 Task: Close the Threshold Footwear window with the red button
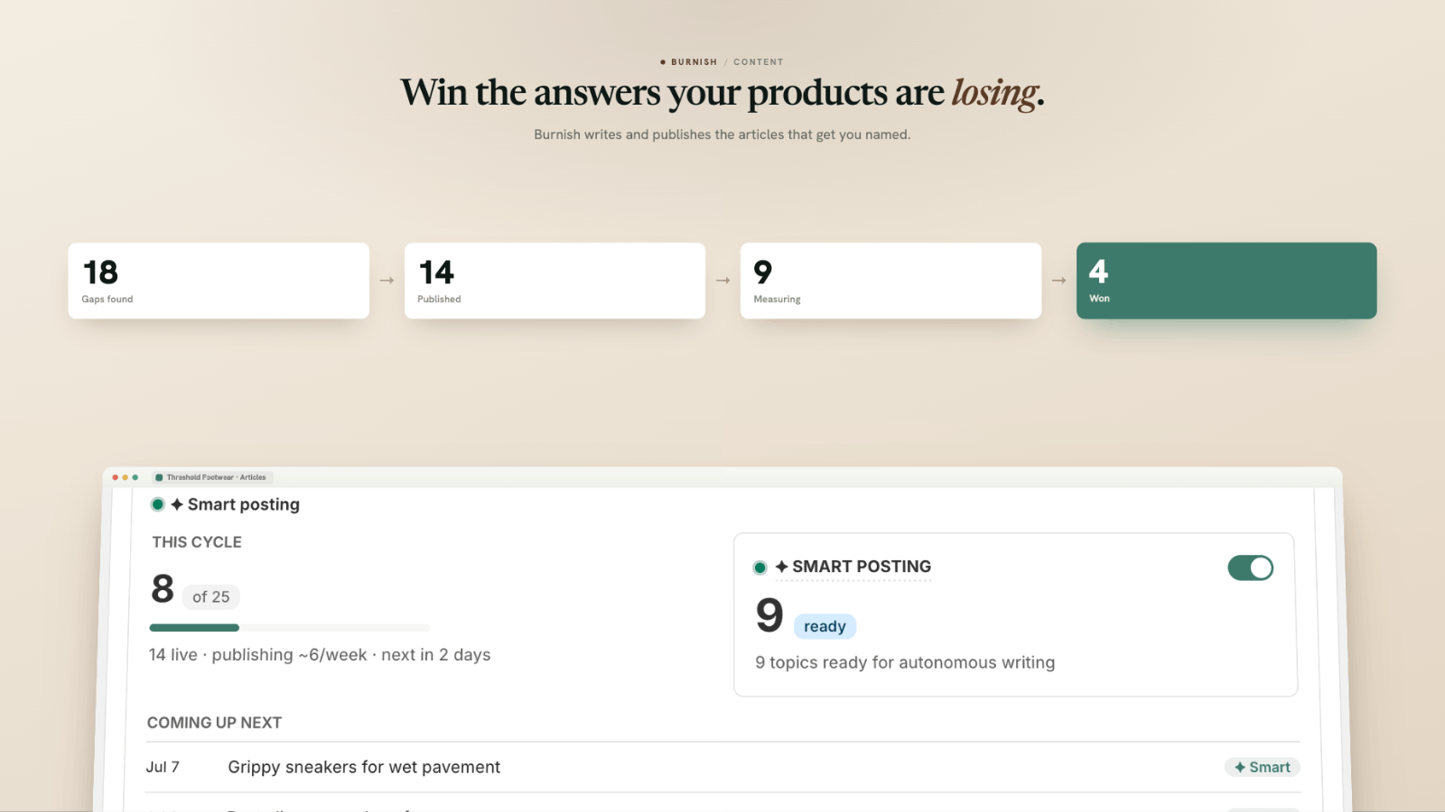[x=115, y=477]
